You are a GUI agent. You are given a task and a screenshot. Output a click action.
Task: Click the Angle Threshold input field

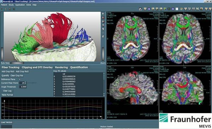coord(23,87)
